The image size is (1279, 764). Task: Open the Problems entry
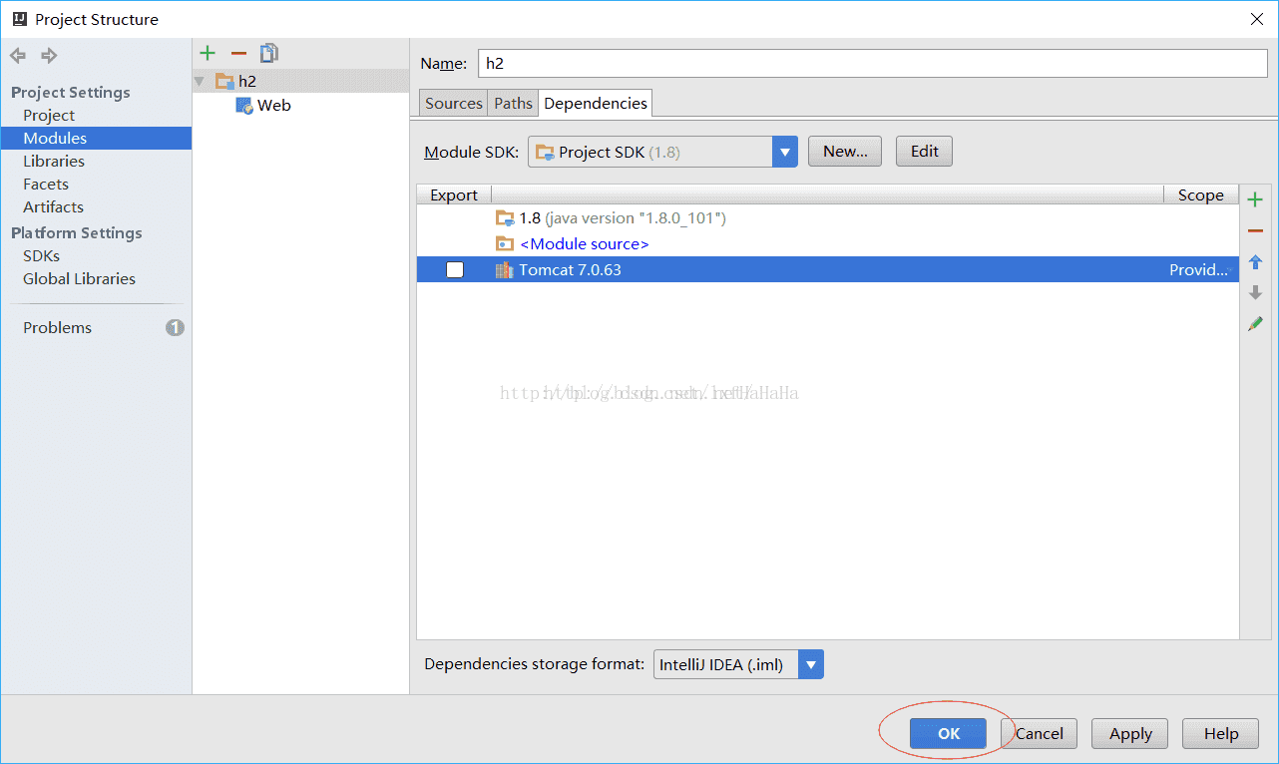coord(57,327)
